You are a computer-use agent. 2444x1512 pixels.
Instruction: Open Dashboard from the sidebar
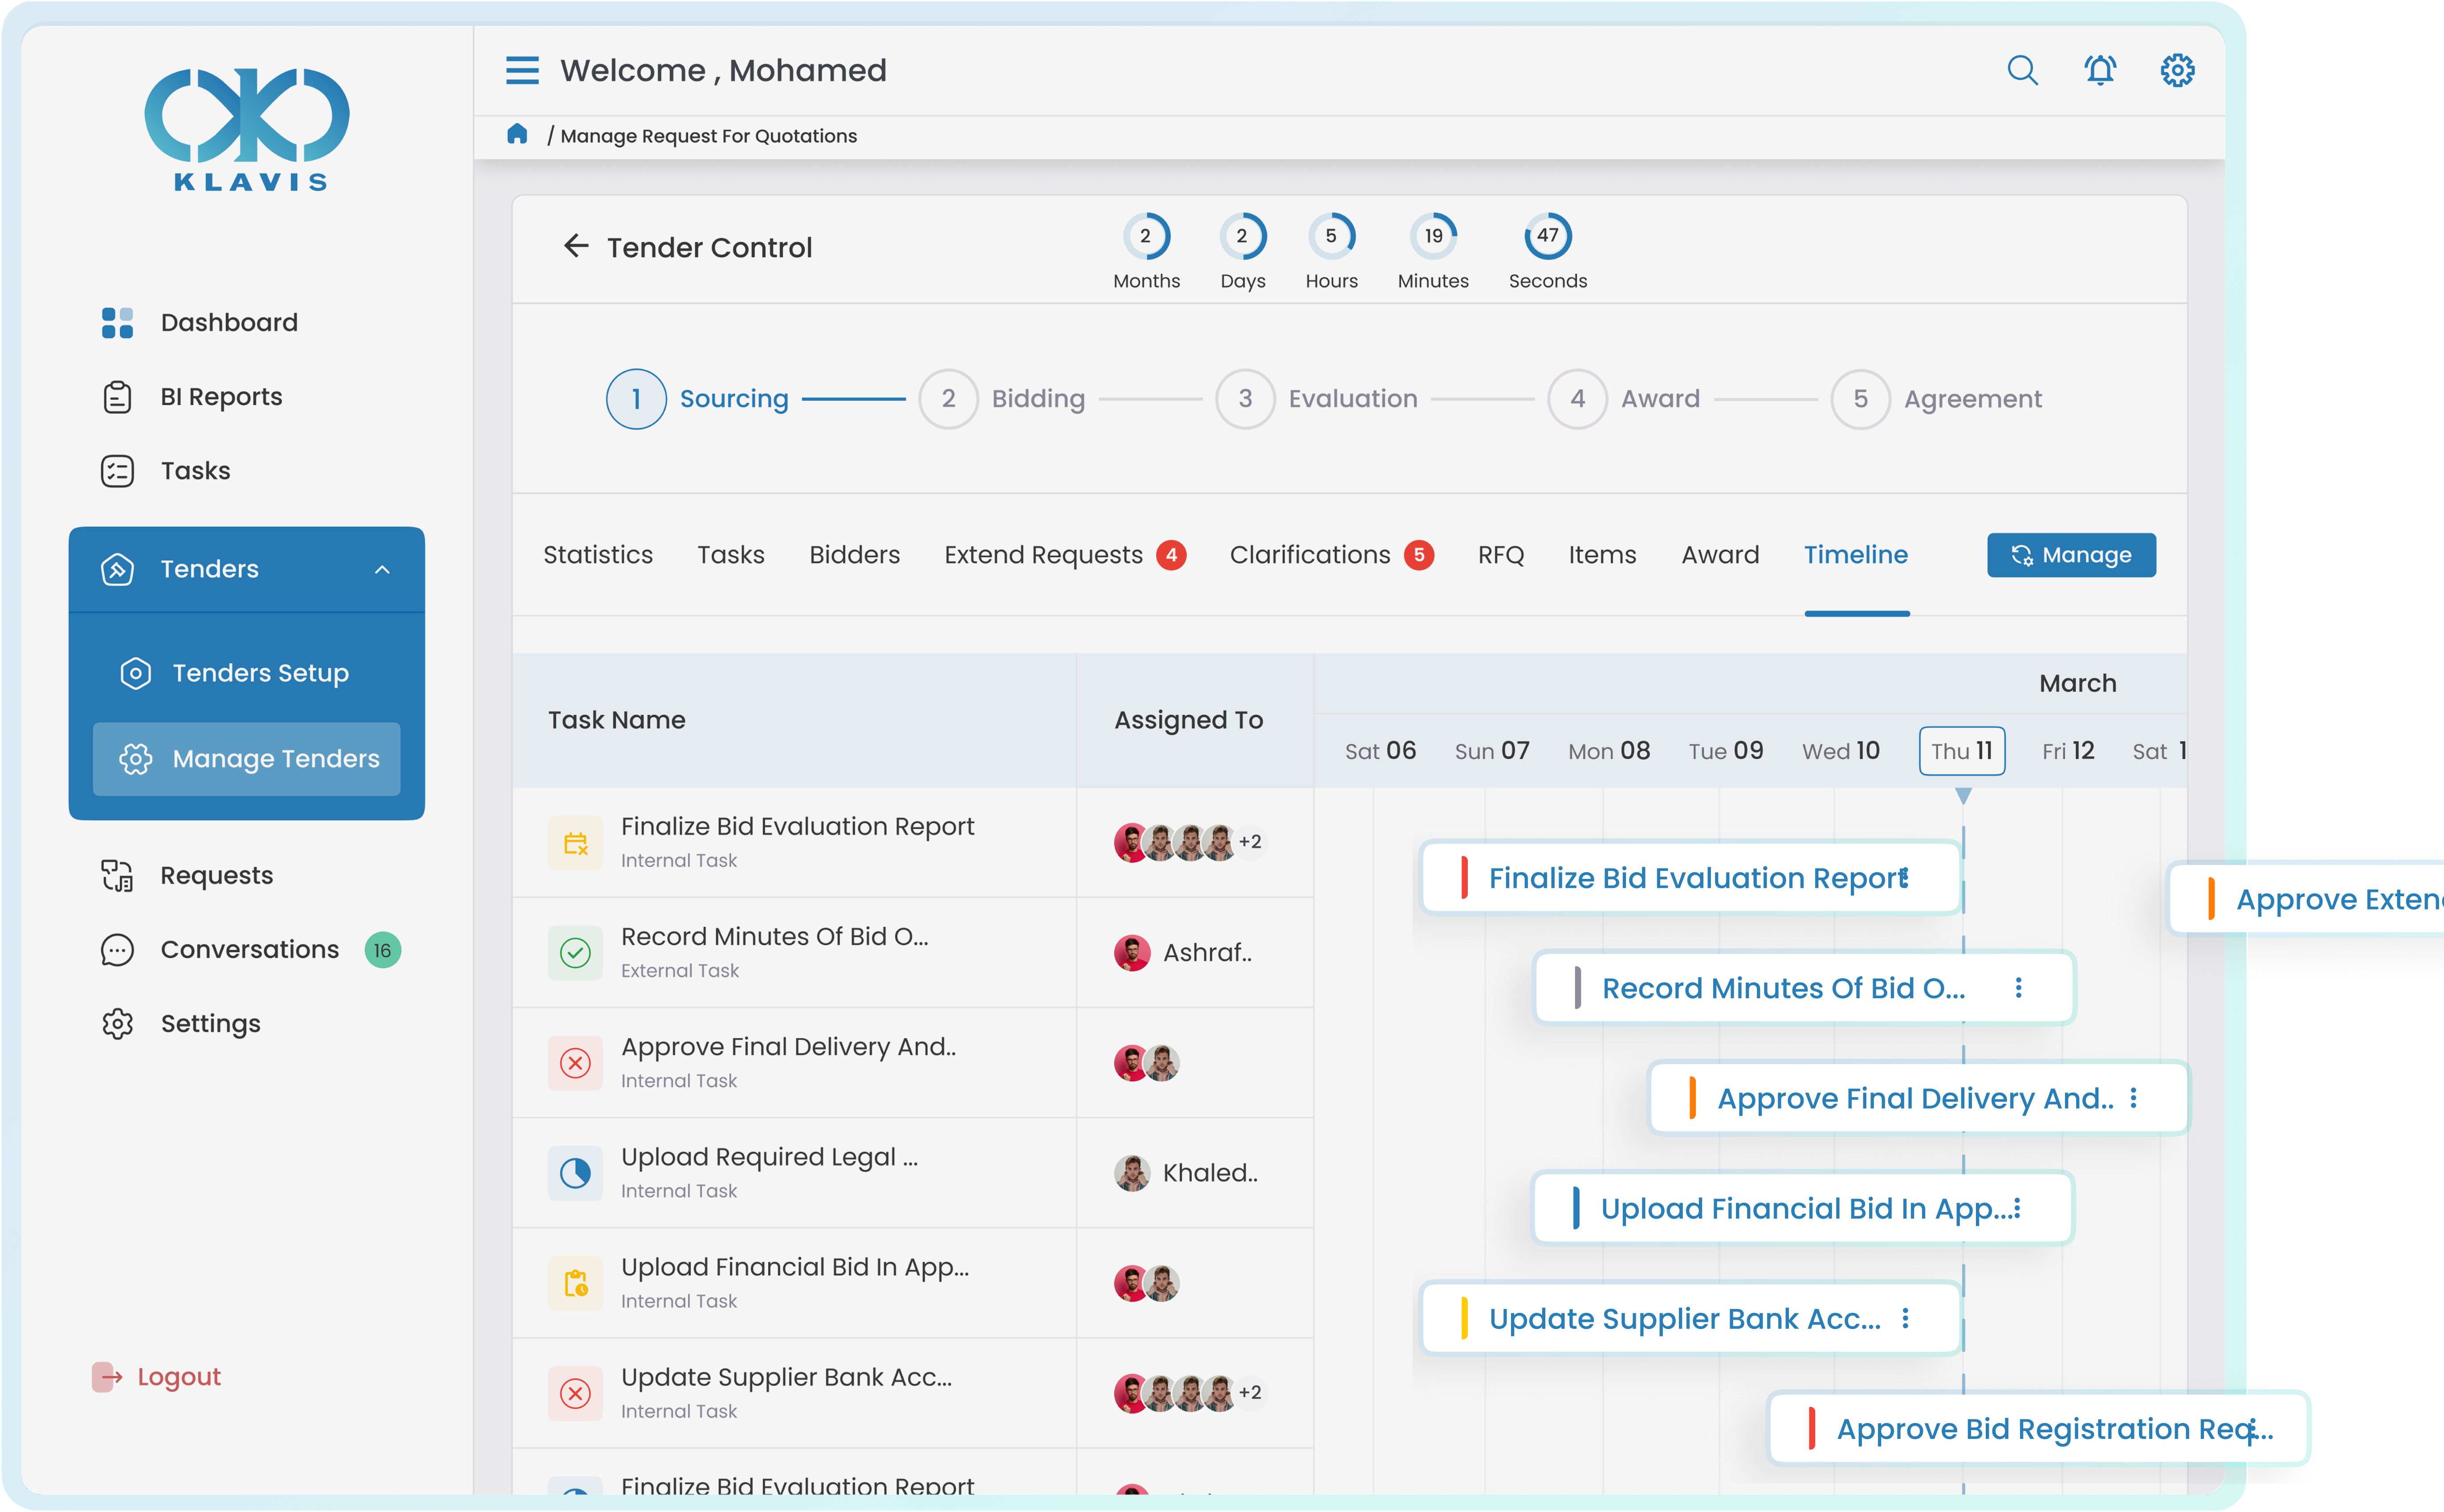[x=229, y=322]
